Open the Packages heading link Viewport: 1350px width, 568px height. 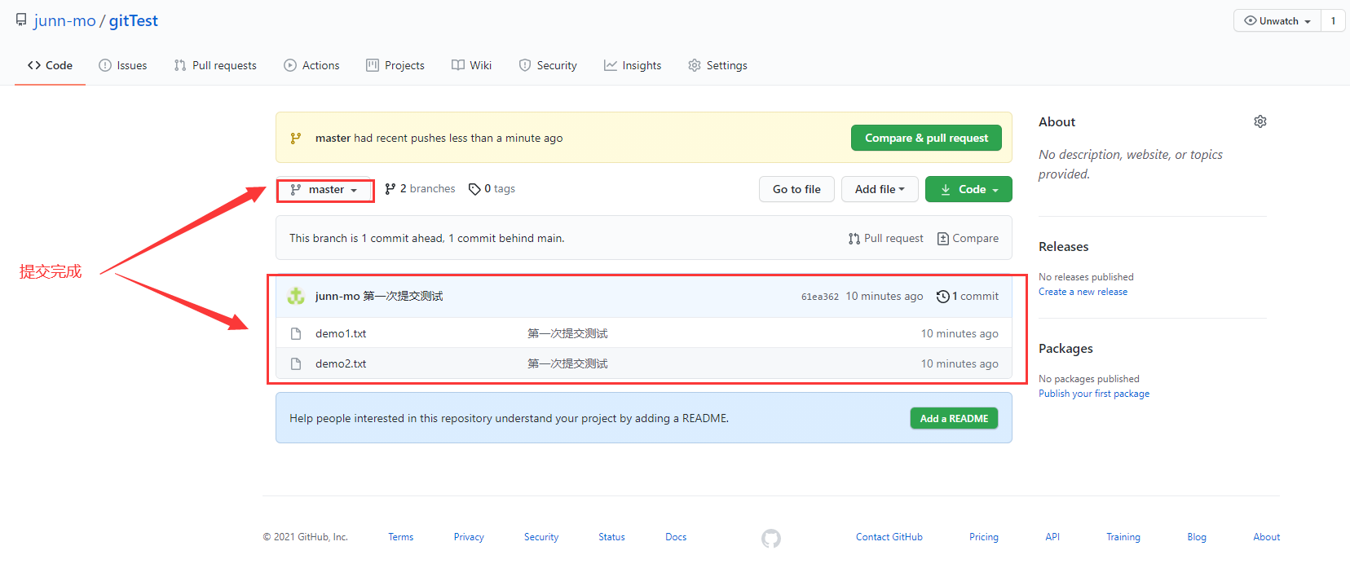[1065, 348]
